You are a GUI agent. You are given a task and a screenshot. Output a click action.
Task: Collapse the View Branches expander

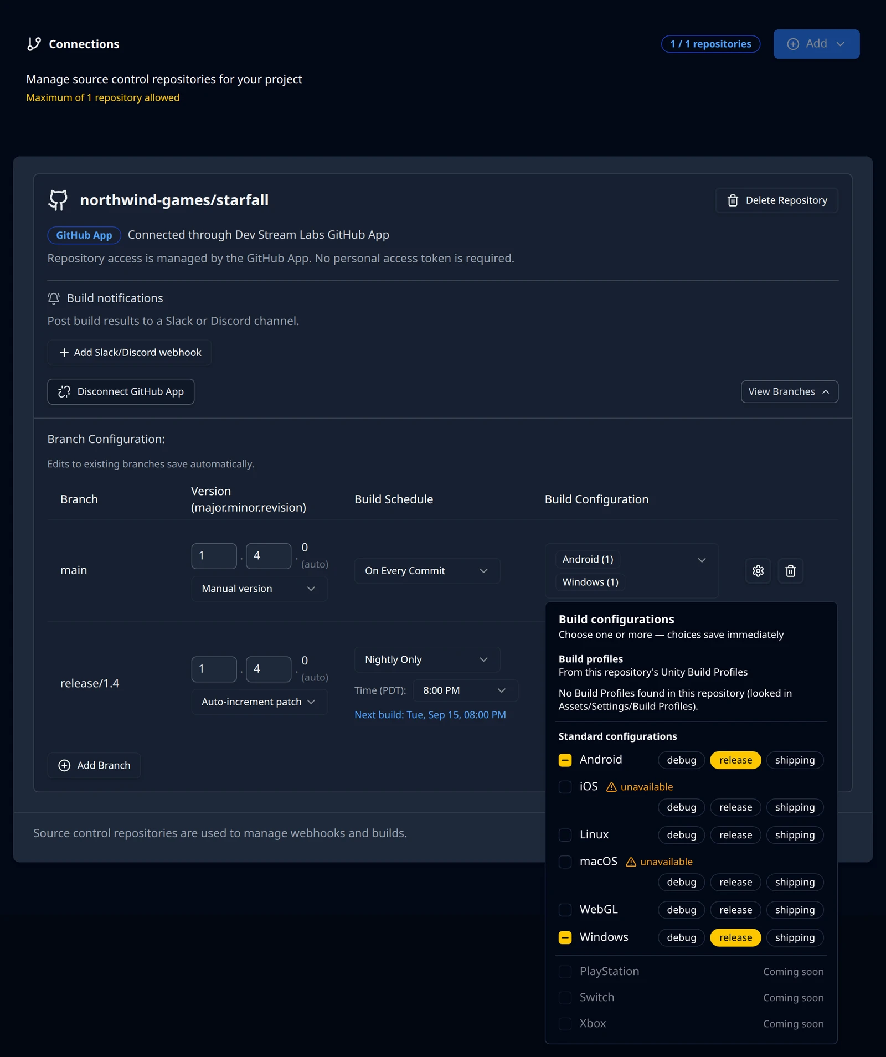tap(789, 391)
